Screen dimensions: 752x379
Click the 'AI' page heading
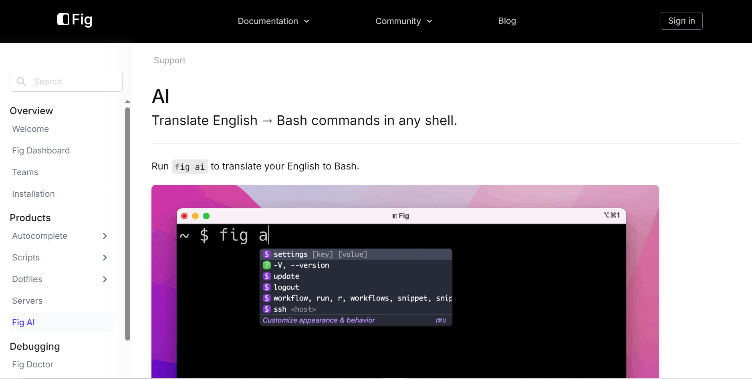point(161,96)
